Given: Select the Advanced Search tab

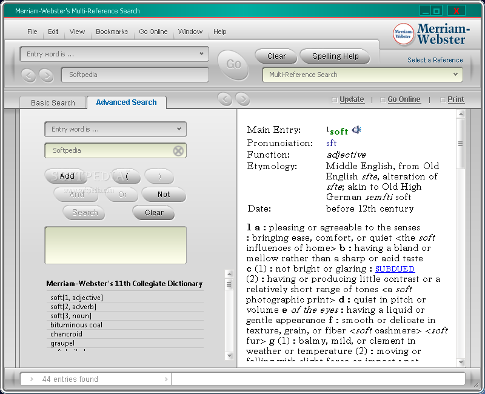Looking at the screenshot, I should click(x=126, y=102).
